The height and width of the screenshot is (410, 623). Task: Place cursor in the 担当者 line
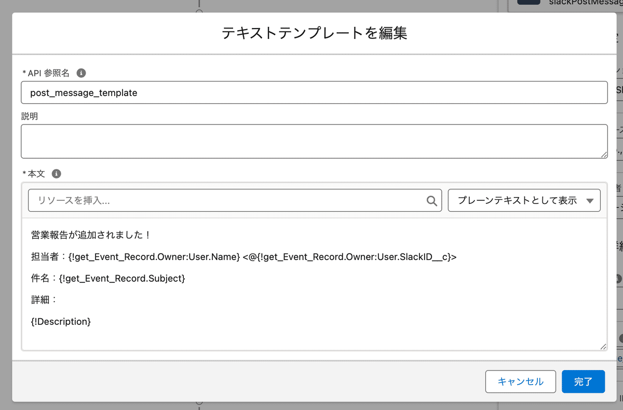(244, 256)
